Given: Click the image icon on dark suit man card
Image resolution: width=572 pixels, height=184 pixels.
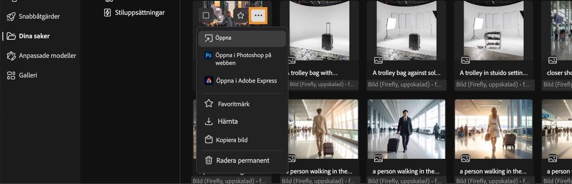Looking at the screenshot, I should tap(378, 158).
